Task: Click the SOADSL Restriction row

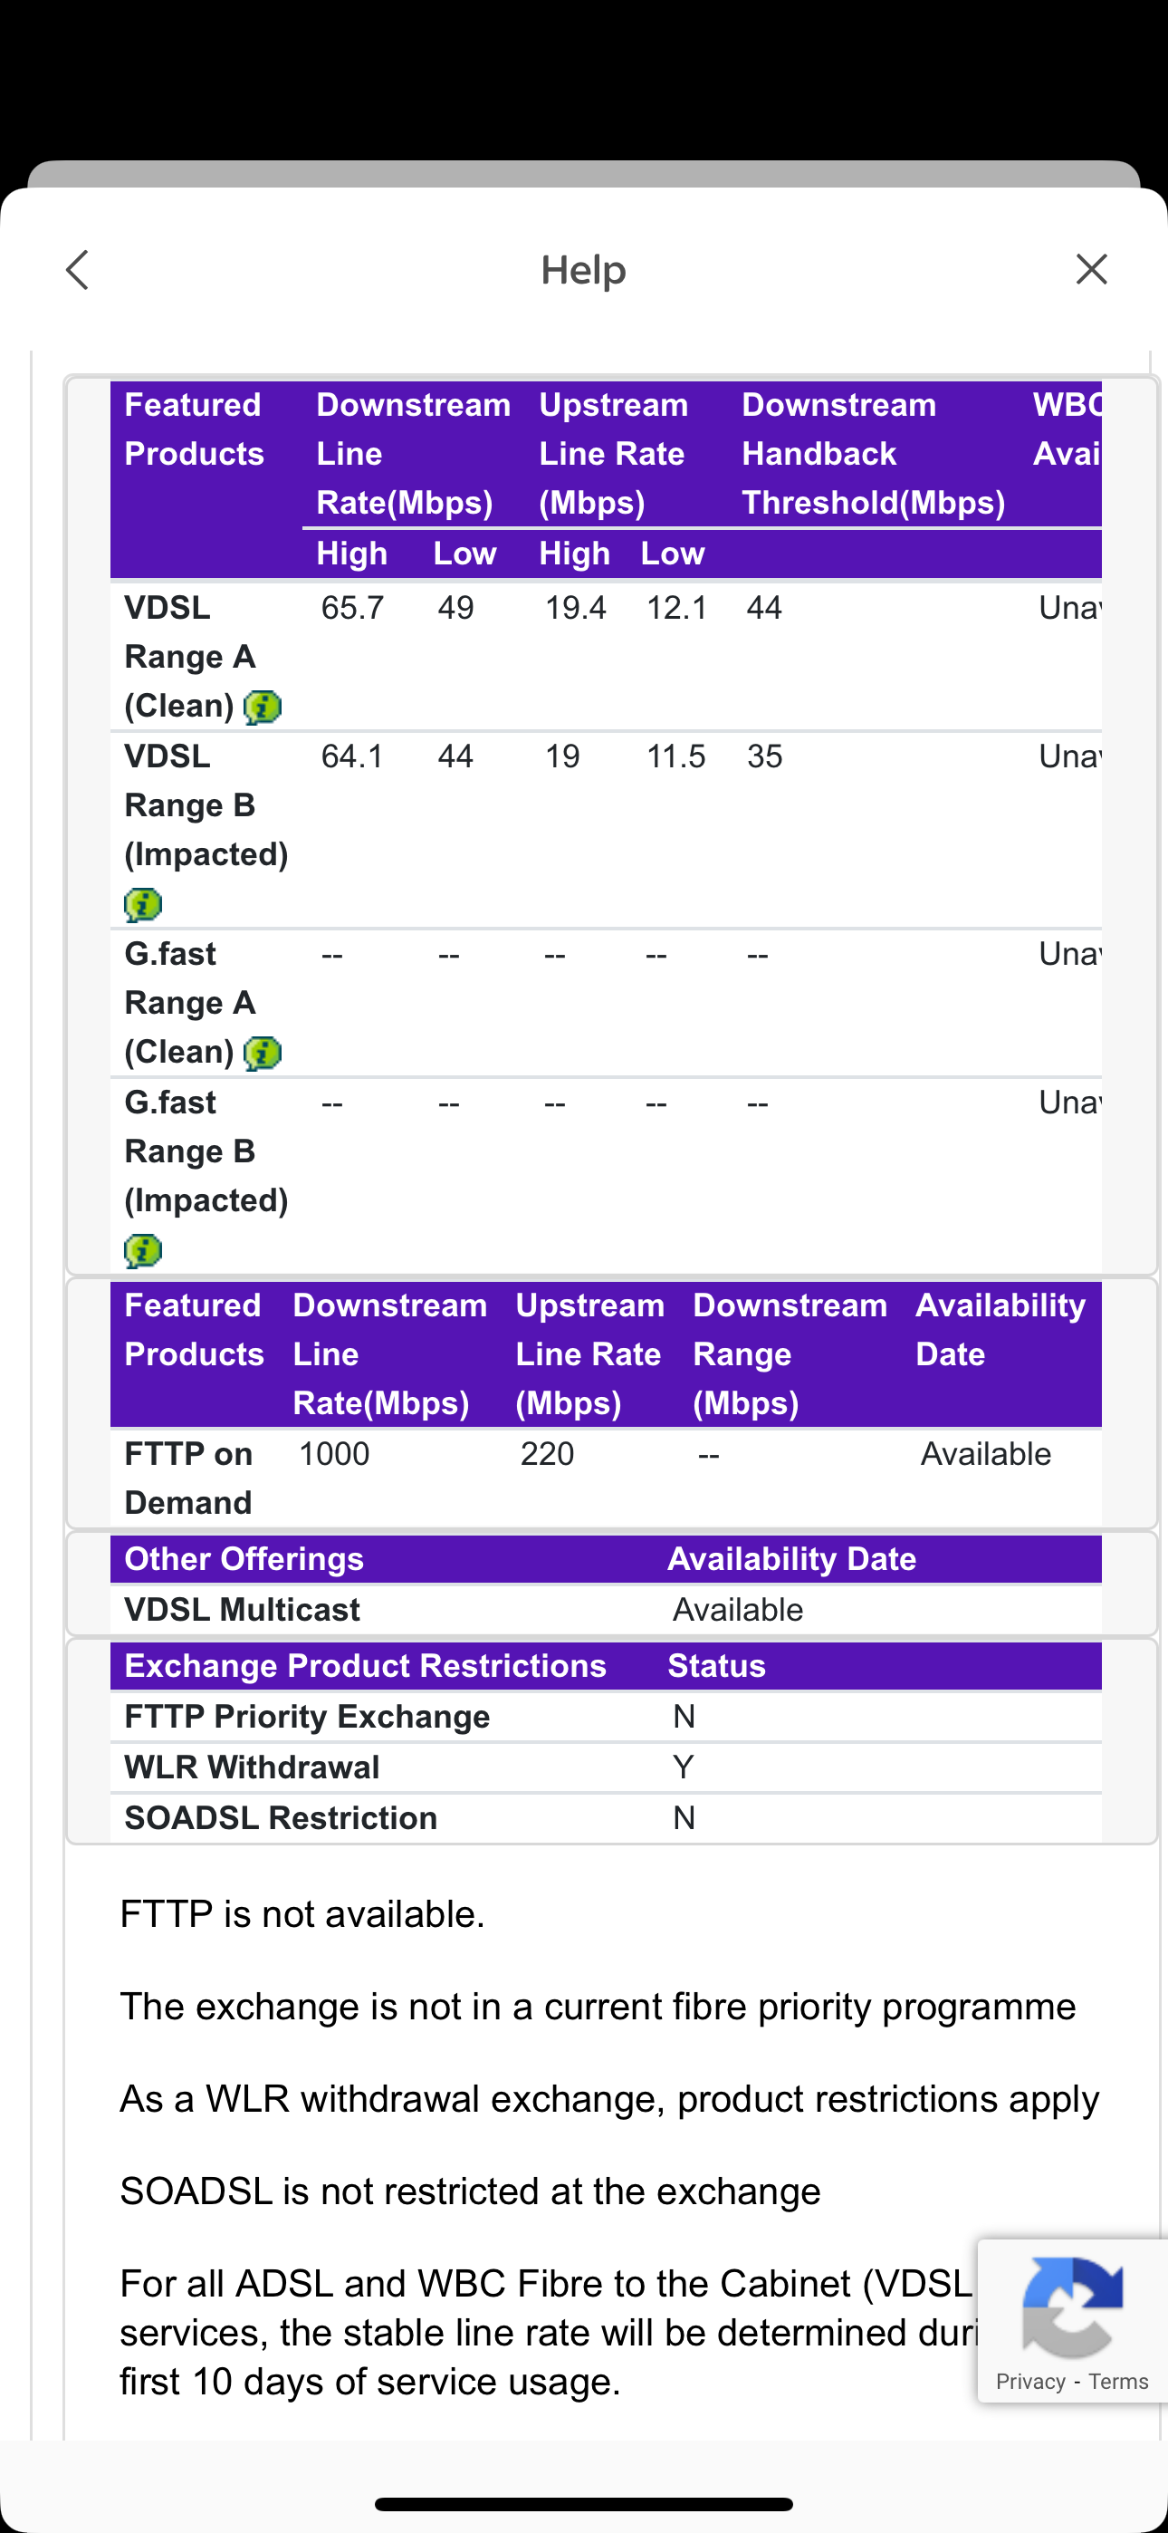Action: (280, 1817)
